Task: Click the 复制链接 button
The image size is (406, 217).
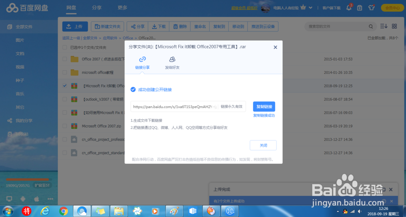Action: (264, 107)
